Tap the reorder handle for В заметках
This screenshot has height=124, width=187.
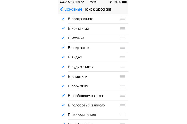point(122,76)
